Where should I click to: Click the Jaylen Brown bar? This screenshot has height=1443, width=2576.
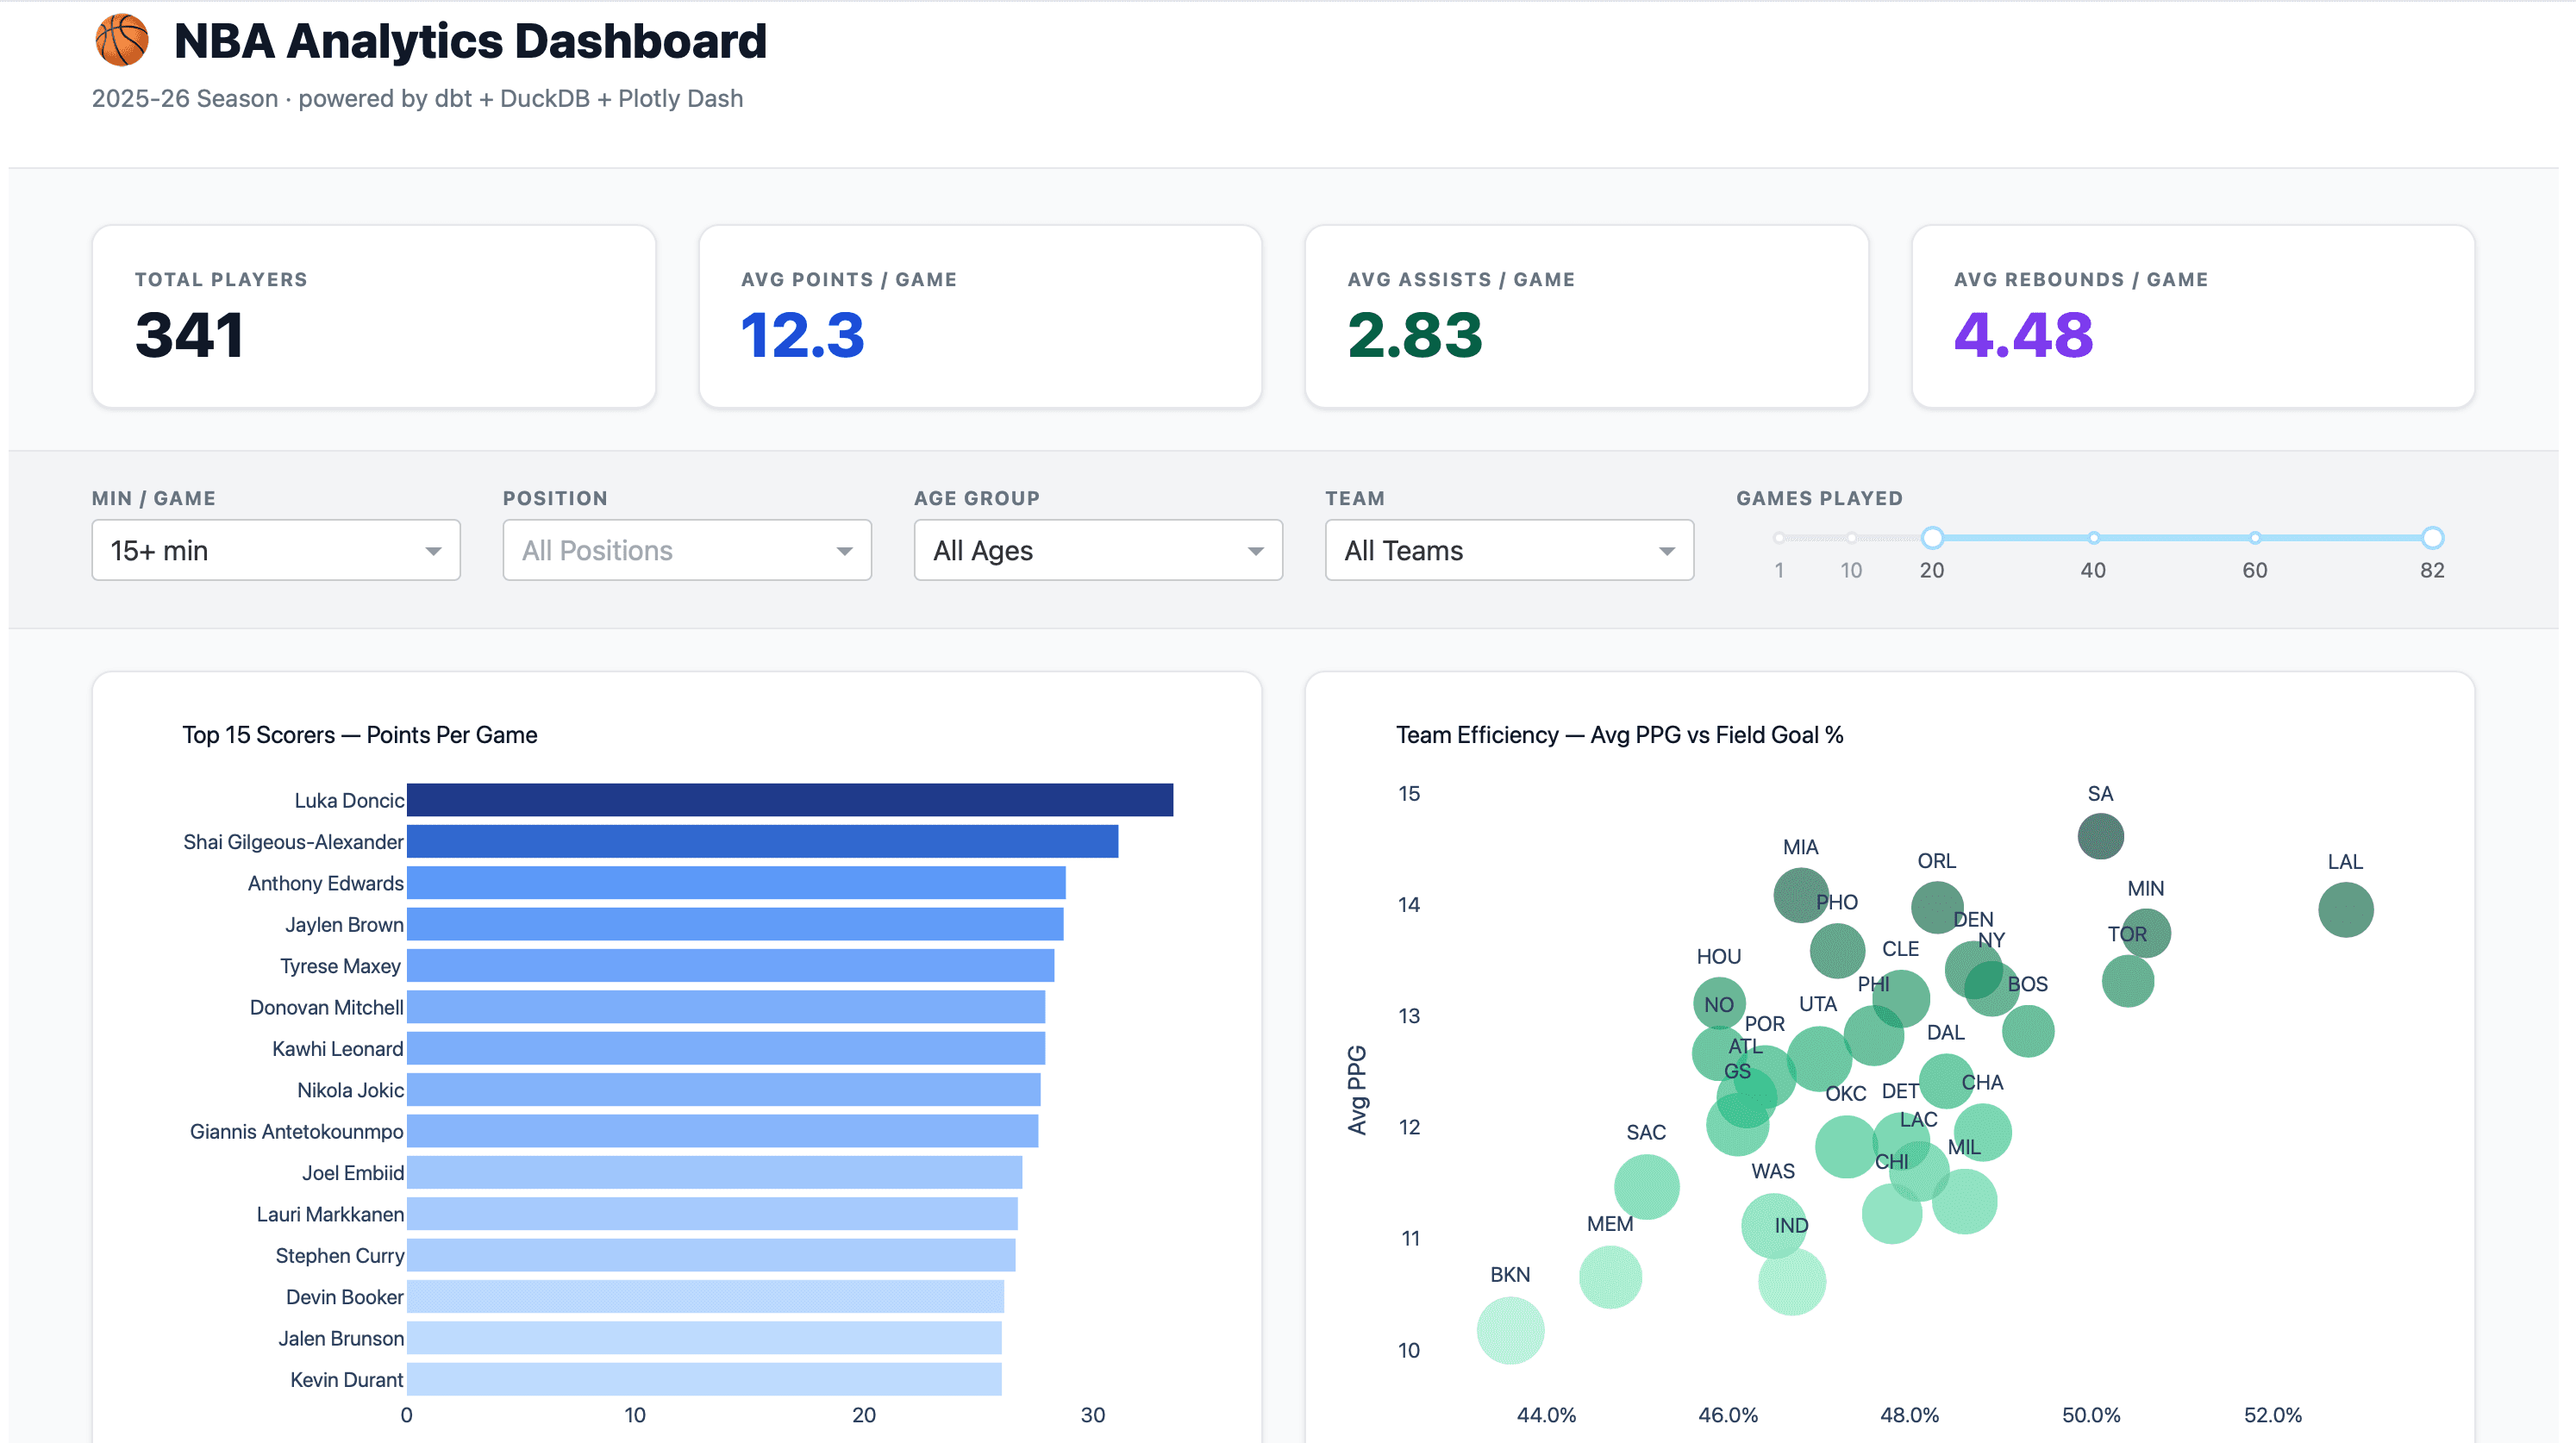(x=735, y=924)
